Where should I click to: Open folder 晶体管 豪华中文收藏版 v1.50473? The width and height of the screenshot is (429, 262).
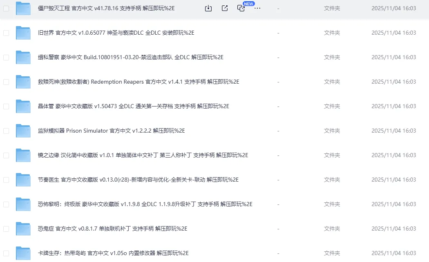(x=134, y=106)
